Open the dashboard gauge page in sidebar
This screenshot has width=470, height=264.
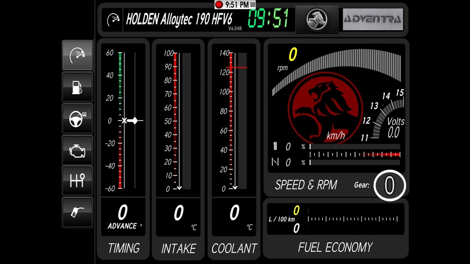(x=77, y=55)
